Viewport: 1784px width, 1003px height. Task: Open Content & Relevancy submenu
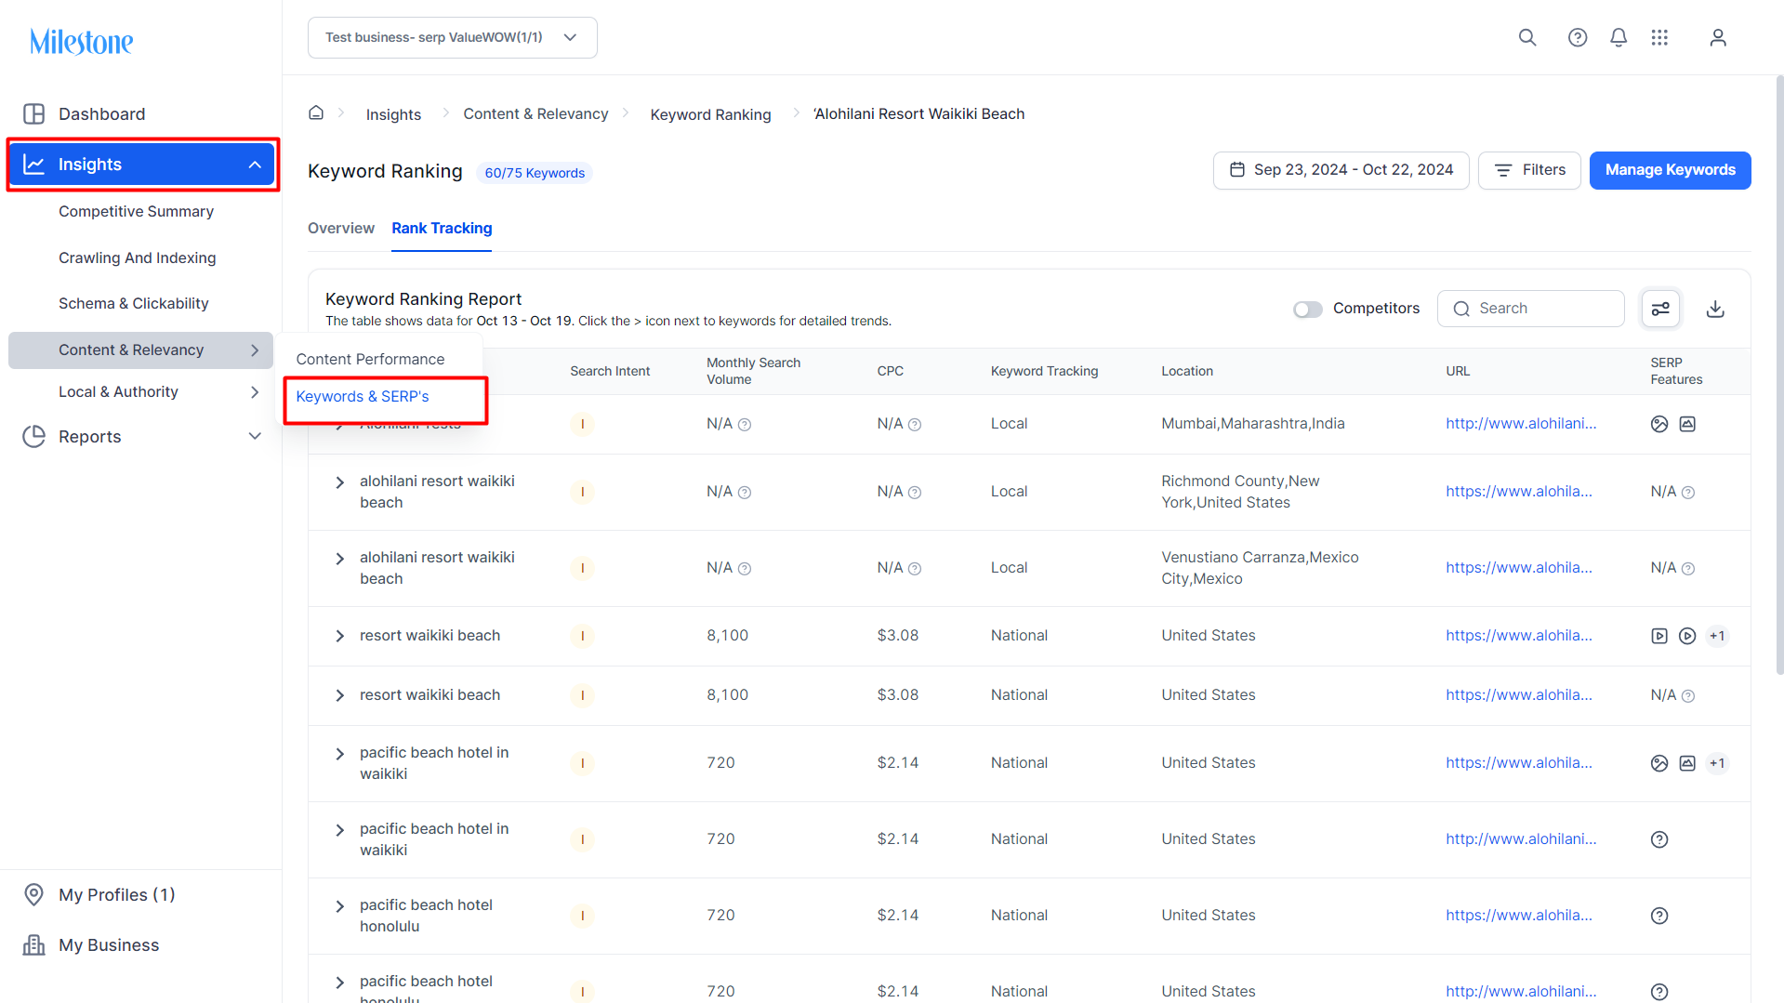click(x=141, y=350)
